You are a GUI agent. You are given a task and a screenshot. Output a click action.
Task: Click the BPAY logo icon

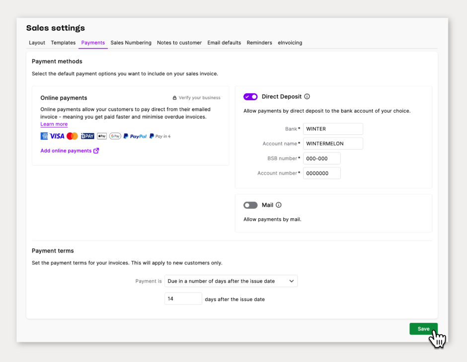click(87, 136)
